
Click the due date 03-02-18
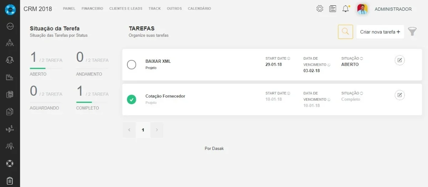tap(312, 71)
